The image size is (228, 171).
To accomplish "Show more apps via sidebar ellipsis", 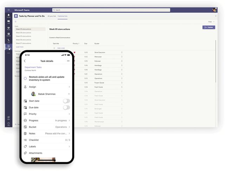I will point(8,53).
